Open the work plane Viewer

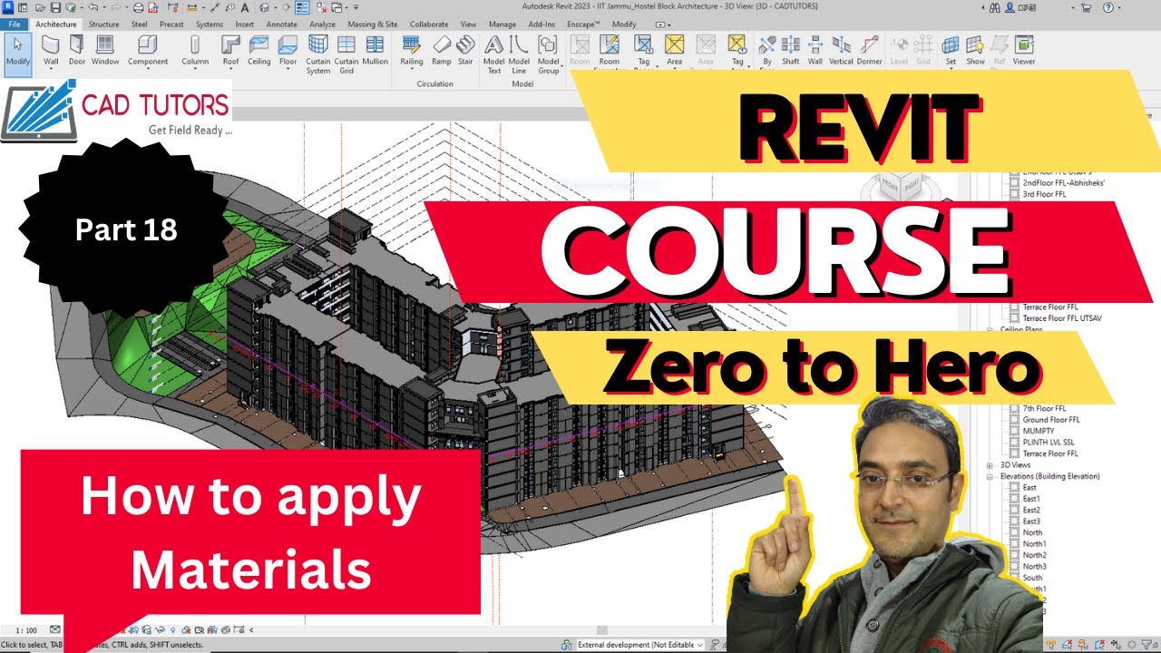(1024, 51)
